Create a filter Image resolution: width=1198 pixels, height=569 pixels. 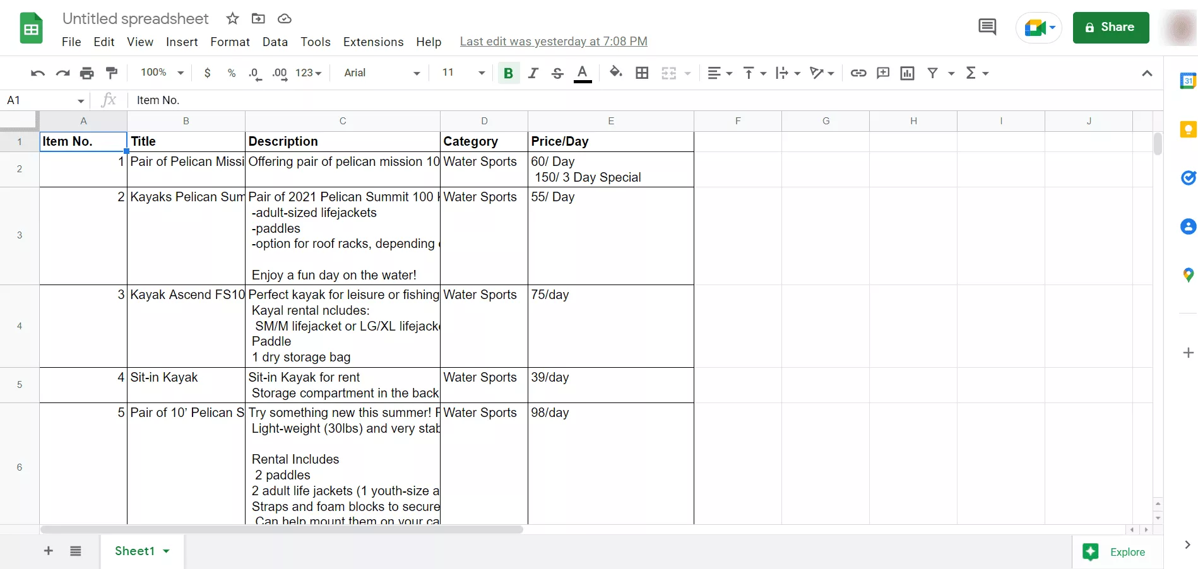934,73
